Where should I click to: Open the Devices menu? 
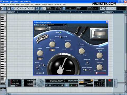(x=51, y=4)
